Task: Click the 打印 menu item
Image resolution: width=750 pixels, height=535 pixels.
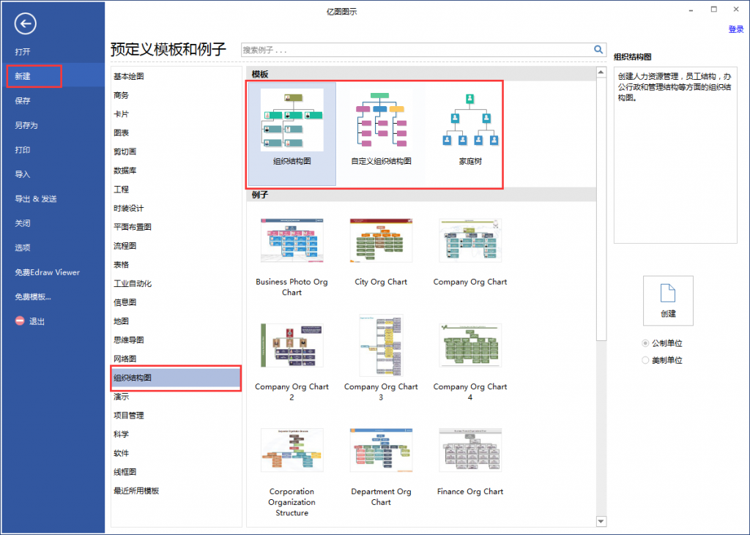Action: (23, 149)
